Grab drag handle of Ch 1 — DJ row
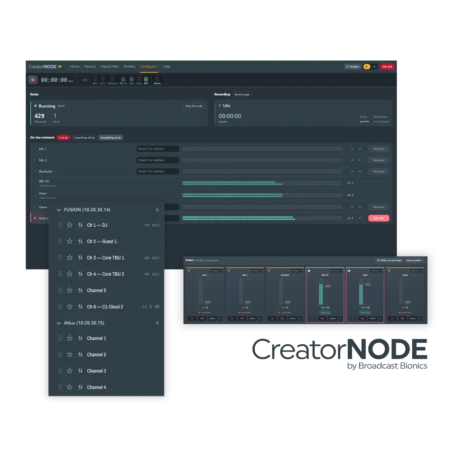Image resolution: width=449 pixels, height=449 pixels. tap(61, 225)
